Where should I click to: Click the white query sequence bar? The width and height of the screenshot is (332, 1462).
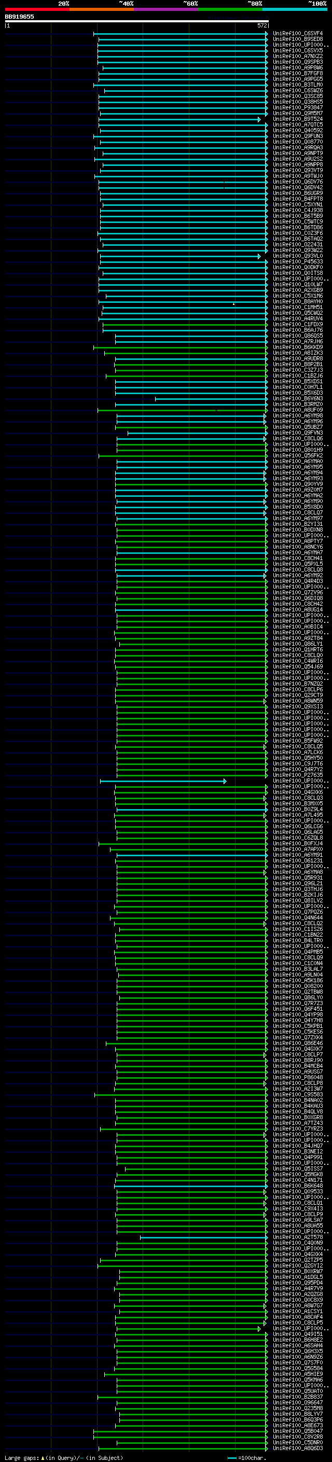coord(137,21)
